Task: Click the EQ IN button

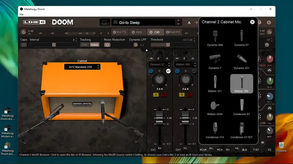Action: pos(263,142)
